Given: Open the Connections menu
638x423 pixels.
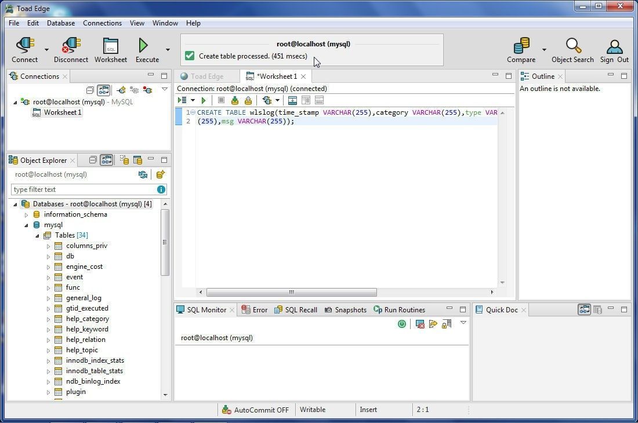Looking at the screenshot, I should [x=102, y=23].
